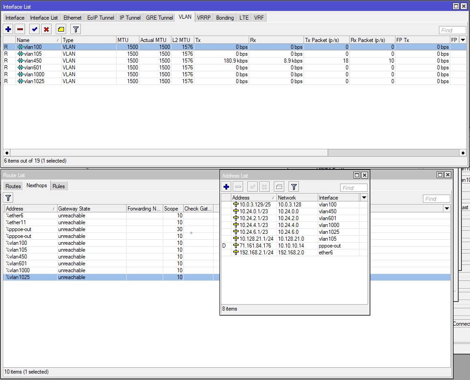Sort by the Tx column header
The width and height of the screenshot is (470, 380).
pyautogui.click(x=221, y=40)
